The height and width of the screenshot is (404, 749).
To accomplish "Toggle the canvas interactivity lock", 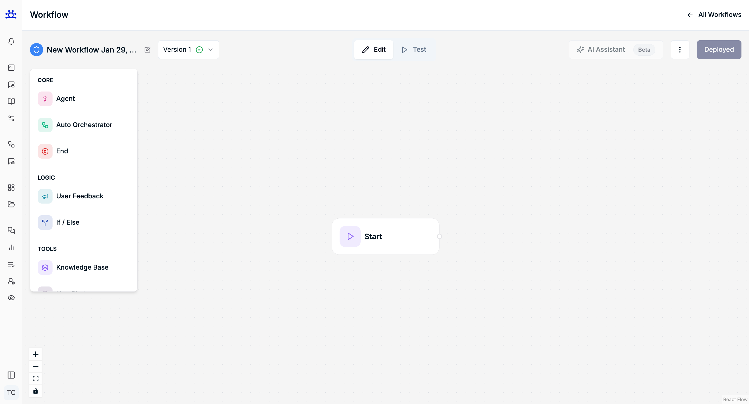I will coord(35,391).
